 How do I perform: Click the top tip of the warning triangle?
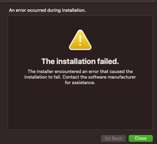point(80,31)
